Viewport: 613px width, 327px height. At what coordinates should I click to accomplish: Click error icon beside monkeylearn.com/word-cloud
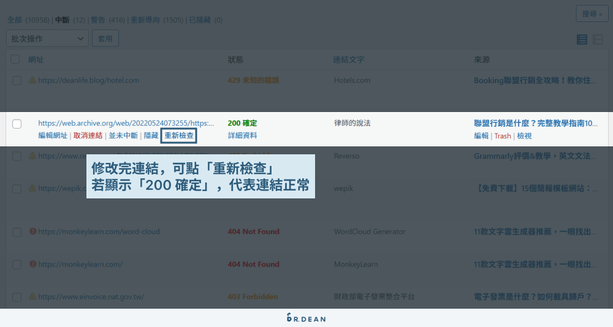coord(33,231)
